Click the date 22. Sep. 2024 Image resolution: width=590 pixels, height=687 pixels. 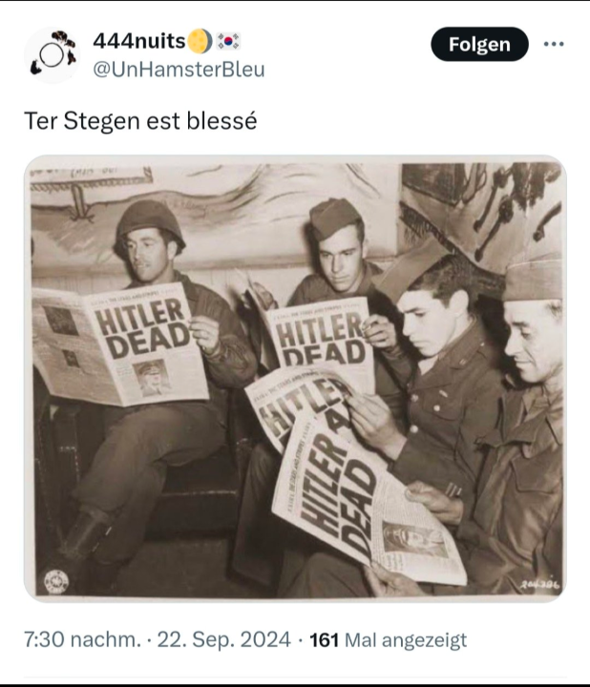click(223, 639)
